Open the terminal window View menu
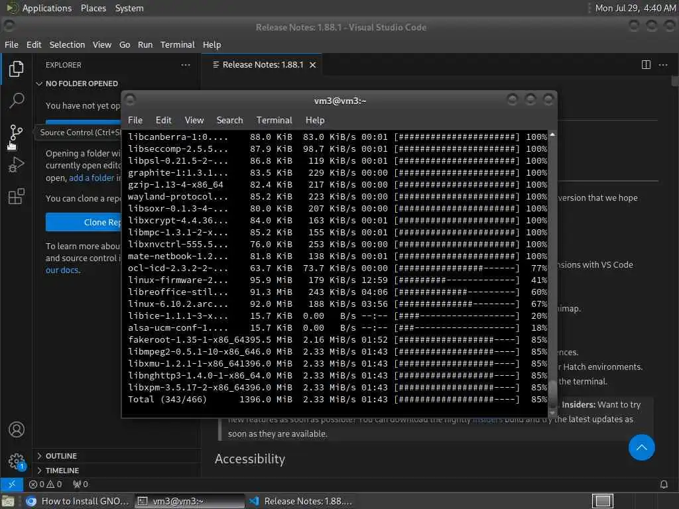Screen dimensions: 679x509 click(194, 121)
